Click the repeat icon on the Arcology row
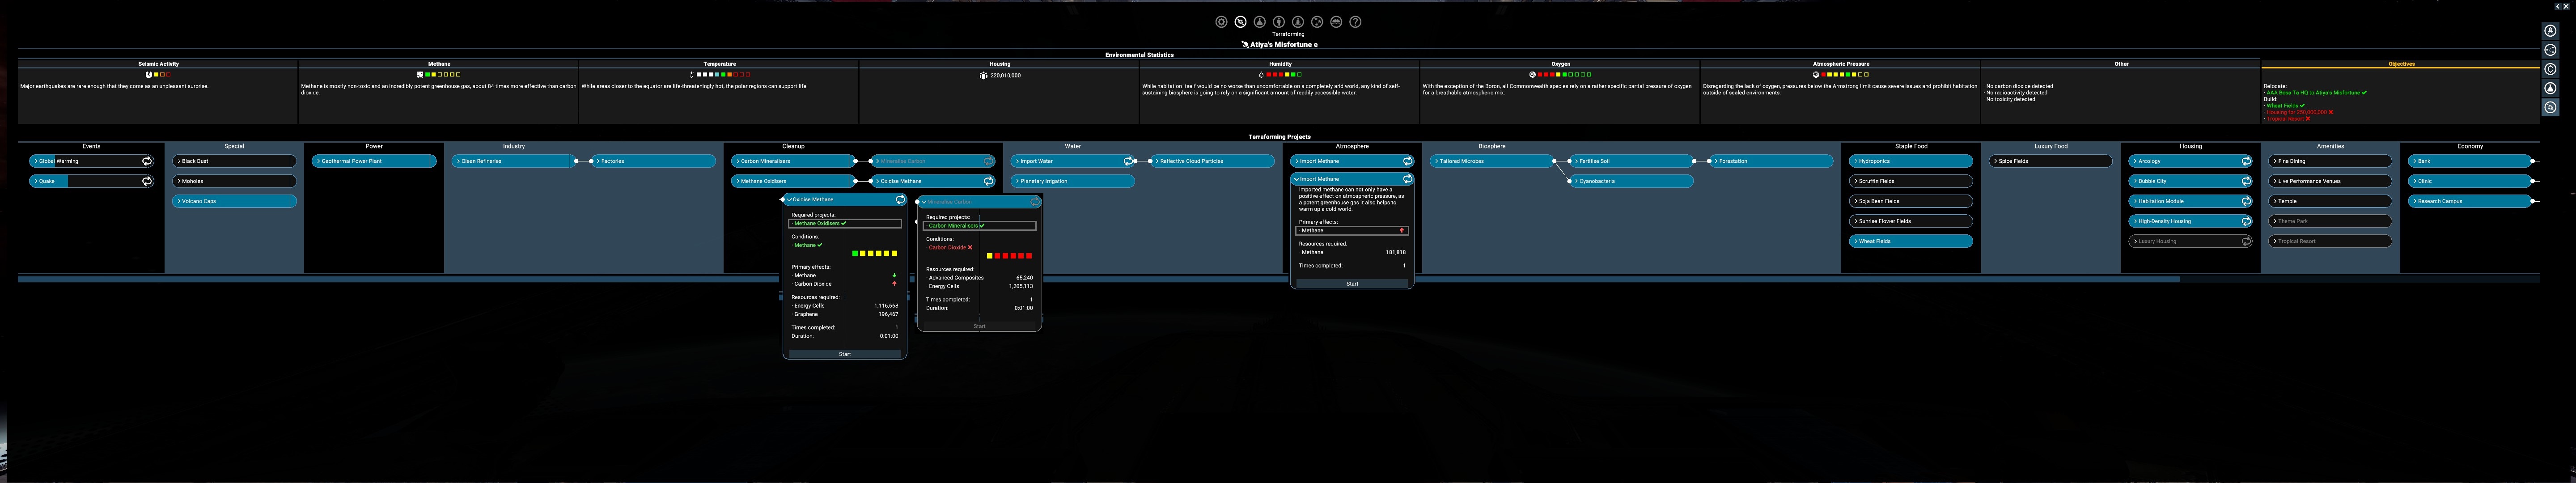 click(2246, 161)
